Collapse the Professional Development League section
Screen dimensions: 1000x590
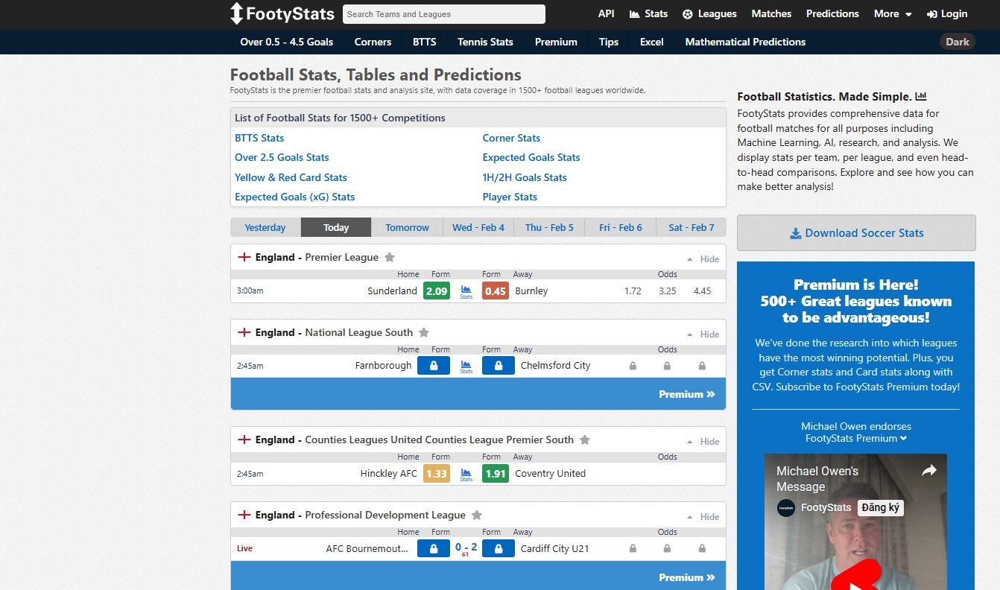pyautogui.click(x=703, y=517)
